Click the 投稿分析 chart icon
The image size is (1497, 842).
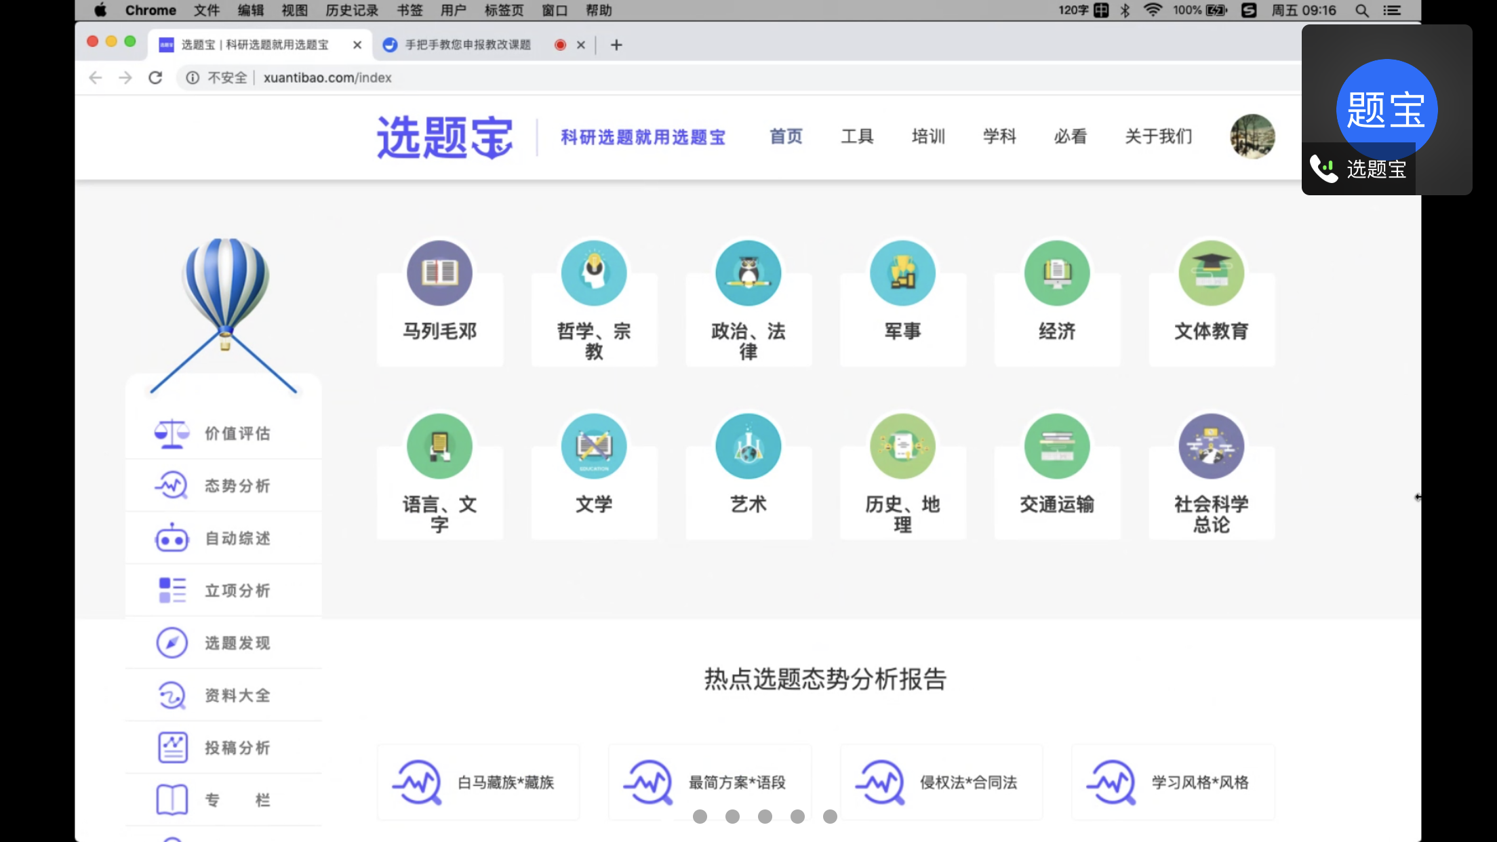[x=172, y=747]
